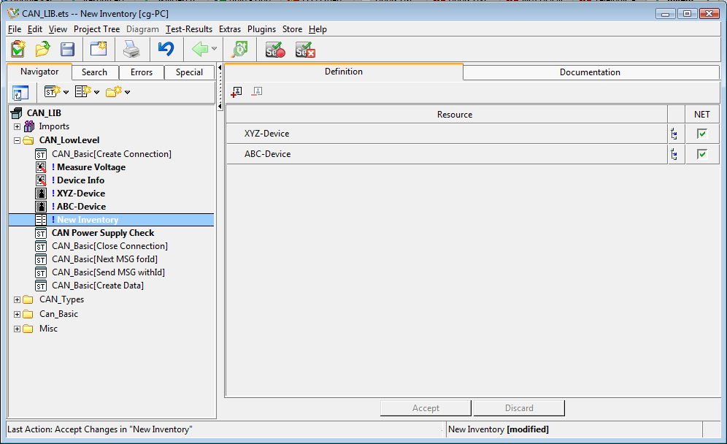This screenshot has width=727, height=444.
Task: Switch to the Errors tab
Action: (142, 72)
